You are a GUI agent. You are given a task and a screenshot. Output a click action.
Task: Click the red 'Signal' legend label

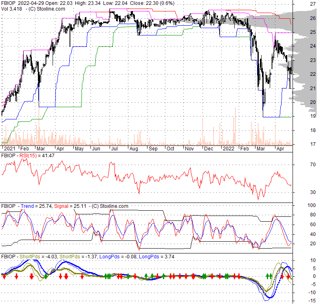tap(61, 206)
